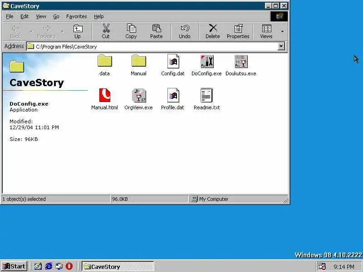Click the Paste clipboard button
Viewport: 363px width, 272px height.
(x=157, y=31)
